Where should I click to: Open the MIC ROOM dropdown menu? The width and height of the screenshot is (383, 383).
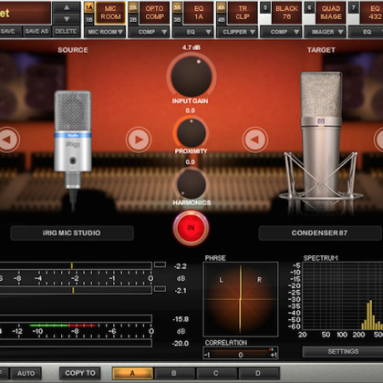click(x=105, y=32)
